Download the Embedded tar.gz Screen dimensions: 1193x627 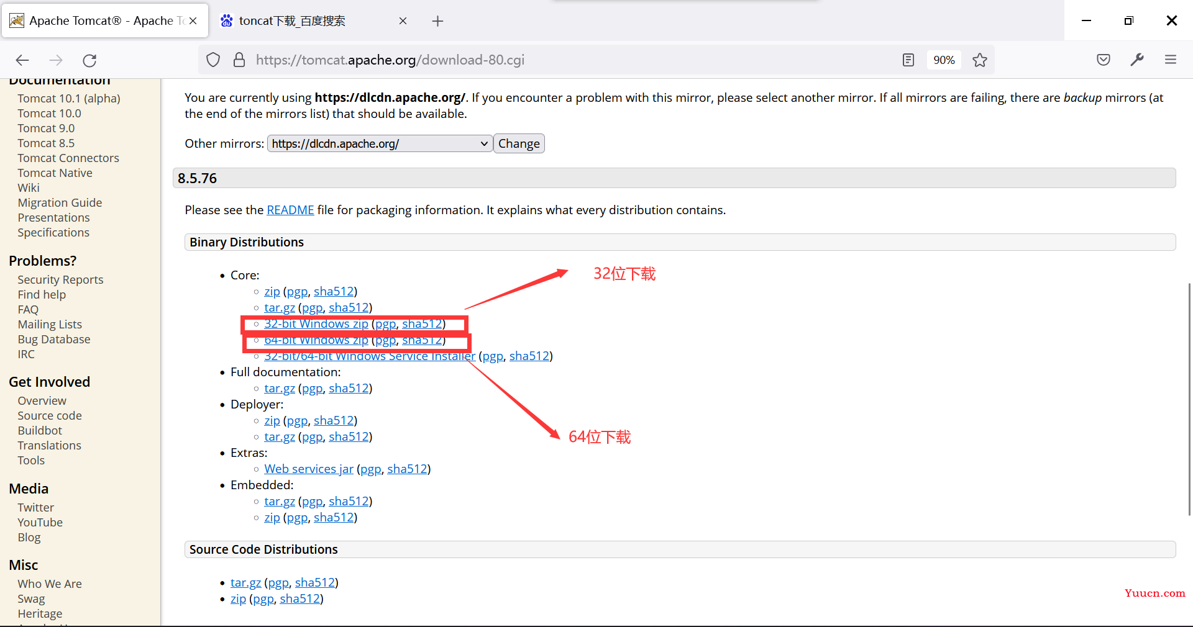[280, 501]
